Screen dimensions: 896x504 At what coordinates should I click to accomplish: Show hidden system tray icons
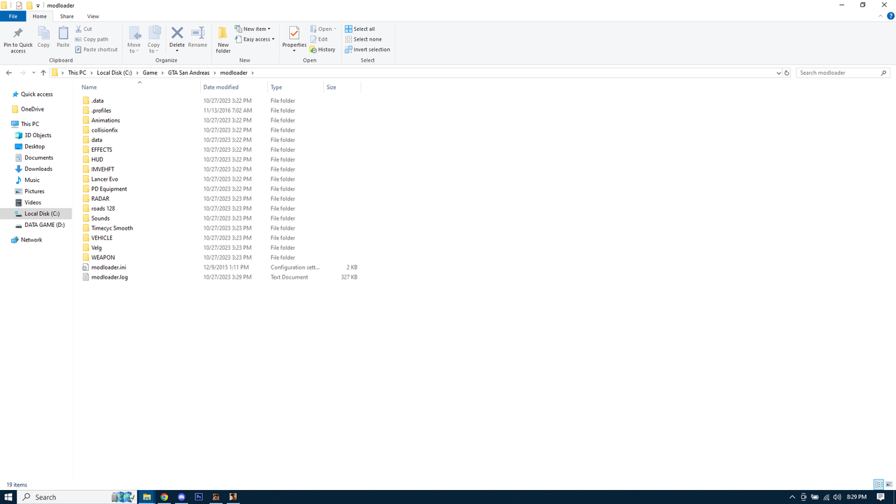point(792,497)
